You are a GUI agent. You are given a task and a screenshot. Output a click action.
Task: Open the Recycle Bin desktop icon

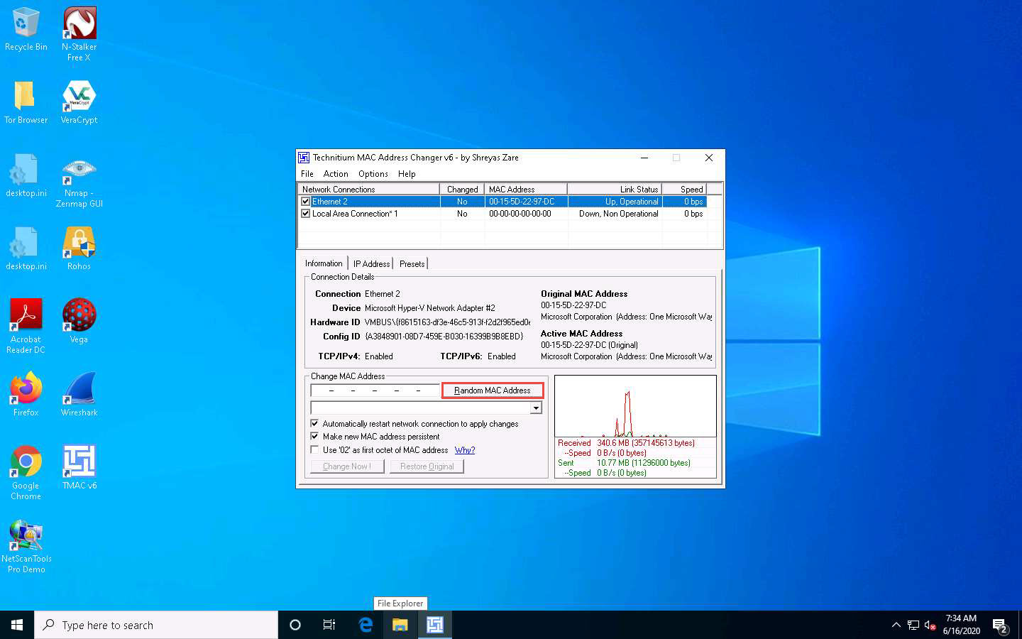pos(26,30)
